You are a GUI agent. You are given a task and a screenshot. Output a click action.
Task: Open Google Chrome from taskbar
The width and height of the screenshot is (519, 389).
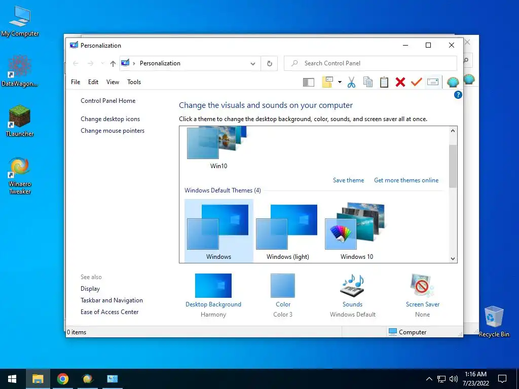pyautogui.click(x=62, y=379)
